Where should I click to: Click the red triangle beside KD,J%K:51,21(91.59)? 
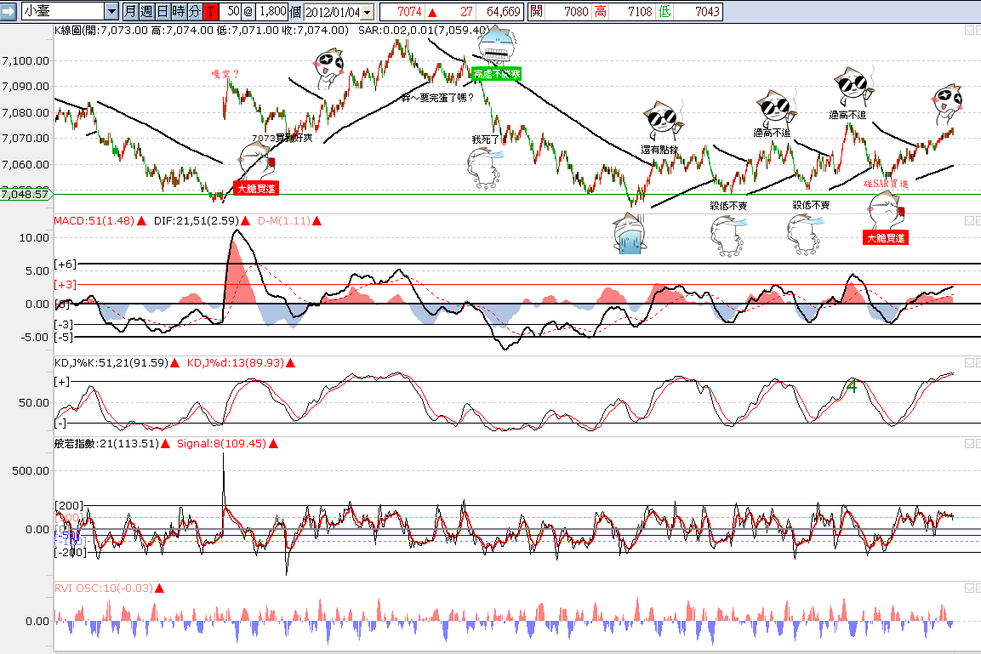point(175,362)
